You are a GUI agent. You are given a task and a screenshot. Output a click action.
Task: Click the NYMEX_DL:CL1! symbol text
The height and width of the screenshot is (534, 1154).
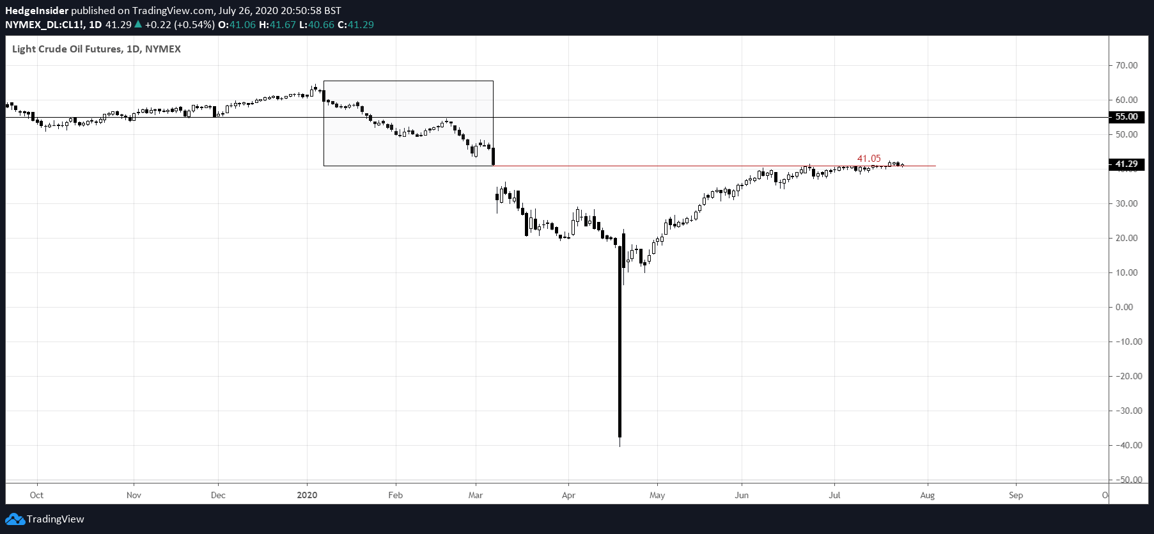coord(45,24)
